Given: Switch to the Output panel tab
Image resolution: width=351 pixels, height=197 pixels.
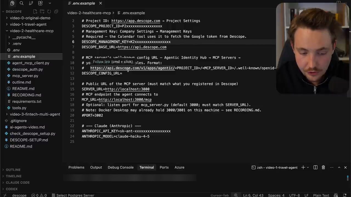Looking at the screenshot, I should pos(96,167).
